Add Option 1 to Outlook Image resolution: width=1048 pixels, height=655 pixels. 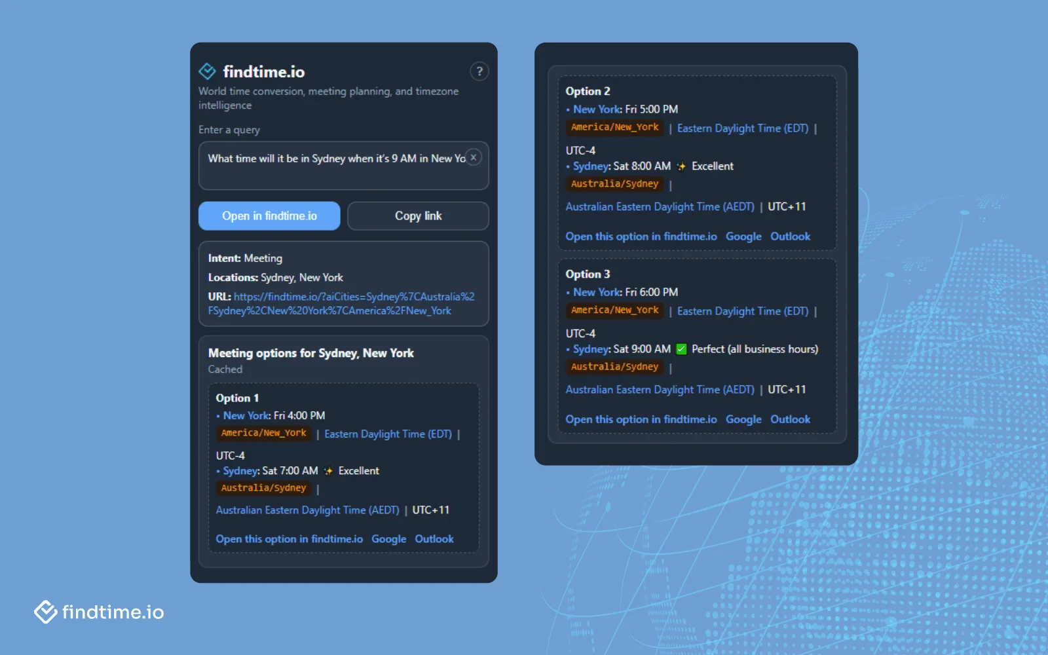(x=434, y=538)
